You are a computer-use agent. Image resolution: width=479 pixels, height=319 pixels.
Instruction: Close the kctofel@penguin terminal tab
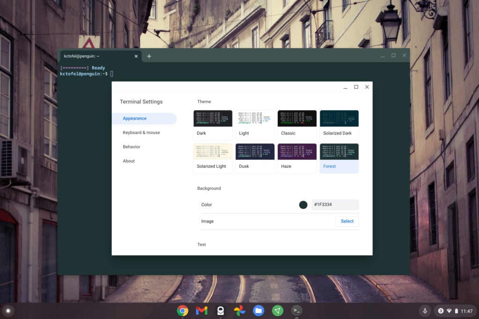pyautogui.click(x=136, y=56)
